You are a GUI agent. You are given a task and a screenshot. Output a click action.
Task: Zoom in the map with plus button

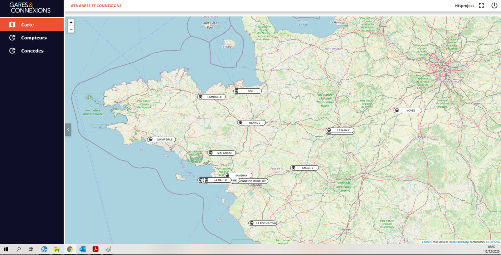(71, 22)
